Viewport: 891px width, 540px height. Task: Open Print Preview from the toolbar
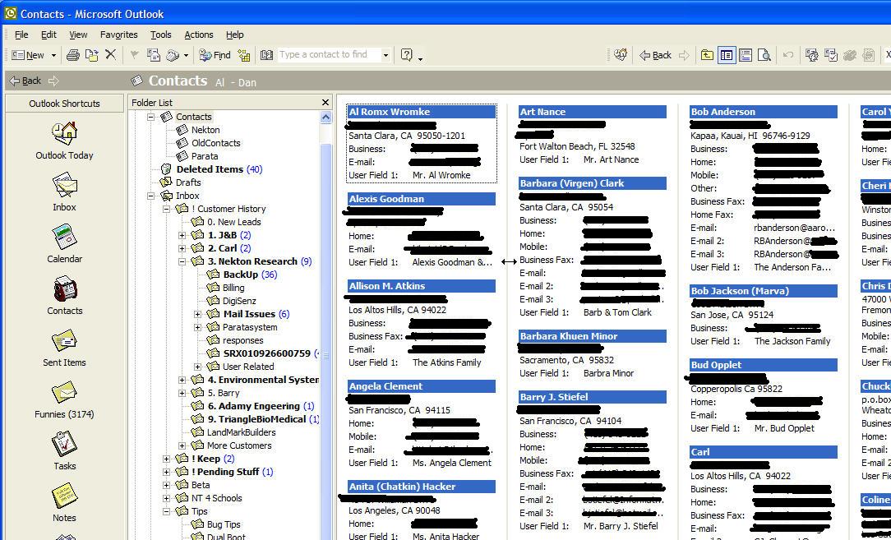click(x=765, y=55)
